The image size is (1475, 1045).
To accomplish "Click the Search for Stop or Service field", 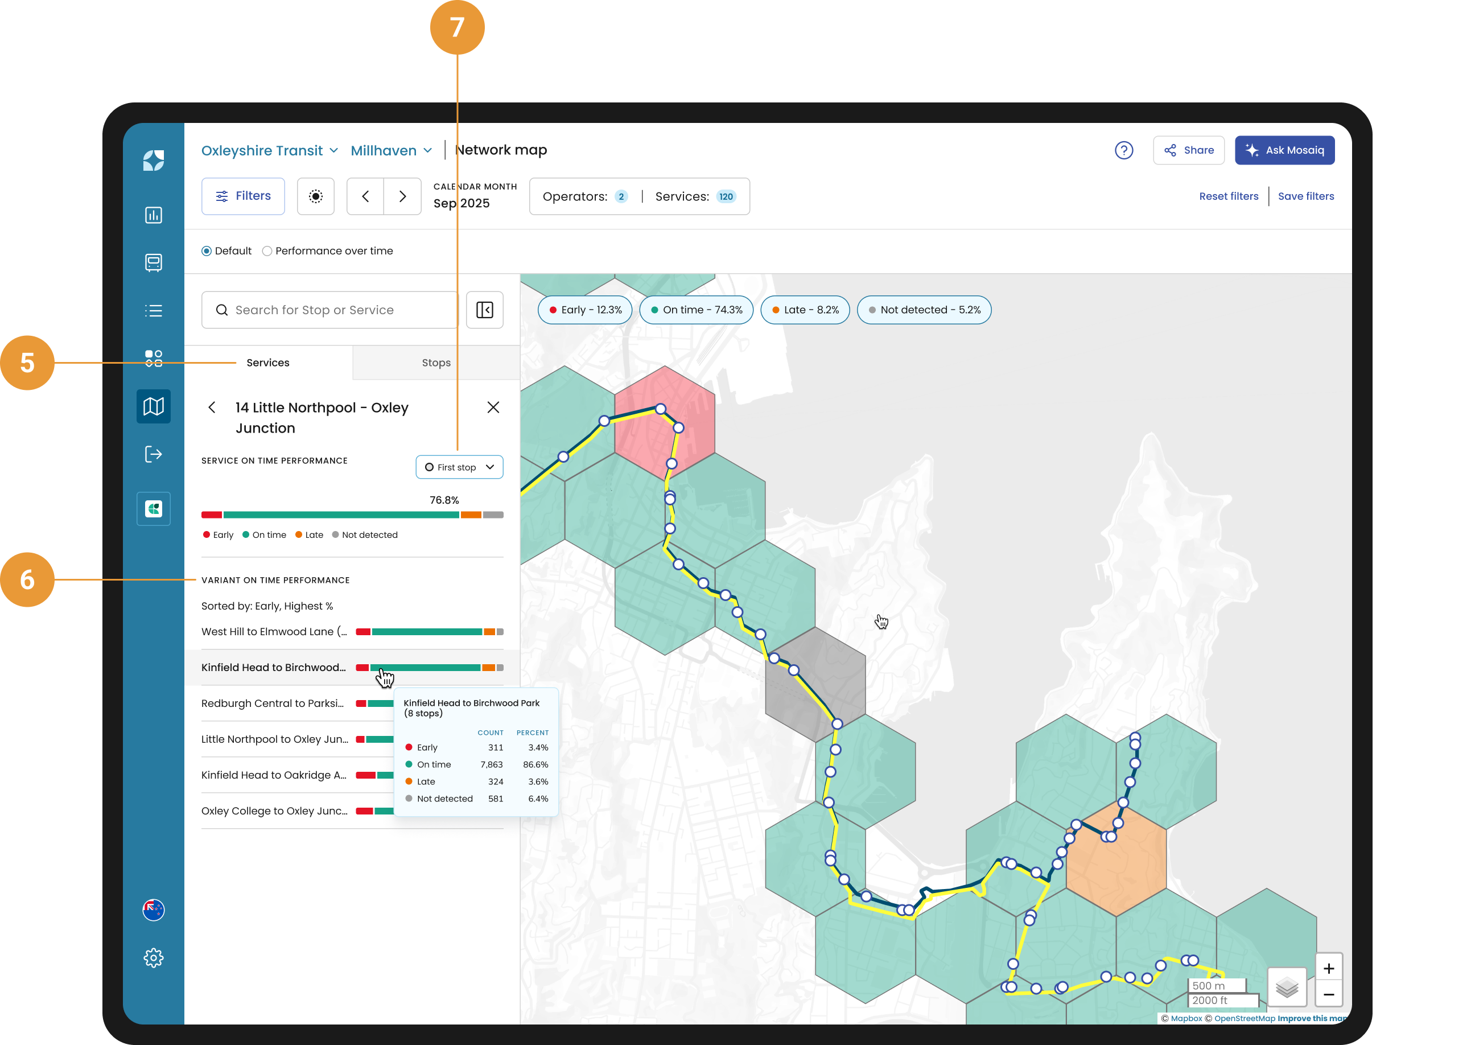I will pyautogui.click(x=330, y=310).
